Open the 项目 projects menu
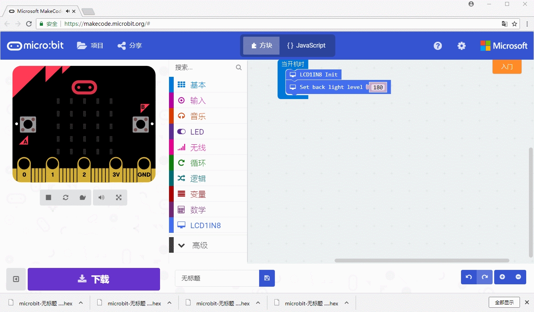 tap(90, 46)
